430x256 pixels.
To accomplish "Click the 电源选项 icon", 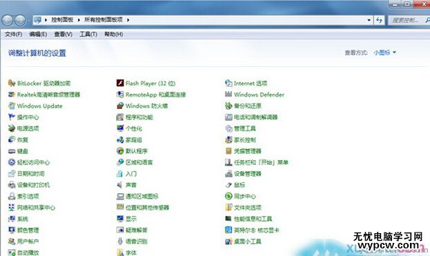I will [12, 128].
